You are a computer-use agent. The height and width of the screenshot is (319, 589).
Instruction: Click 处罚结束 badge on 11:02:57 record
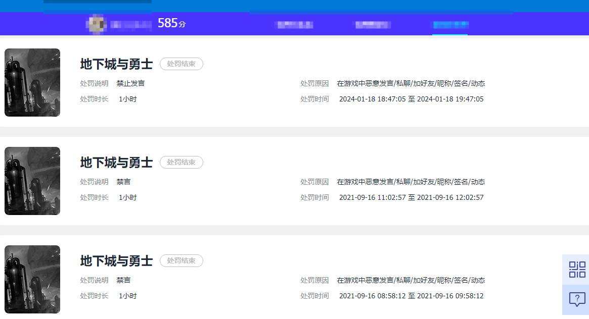coord(182,163)
